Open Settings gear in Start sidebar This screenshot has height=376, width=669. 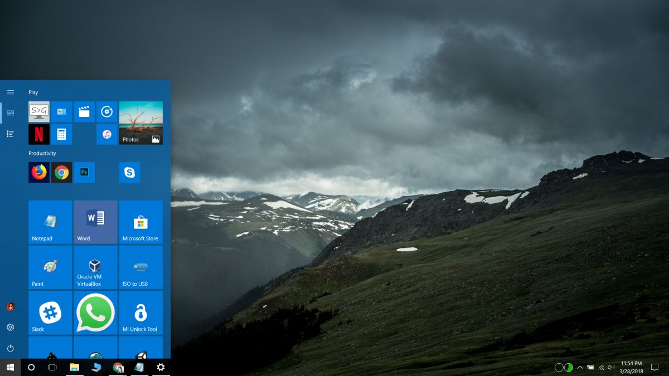[10, 327]
